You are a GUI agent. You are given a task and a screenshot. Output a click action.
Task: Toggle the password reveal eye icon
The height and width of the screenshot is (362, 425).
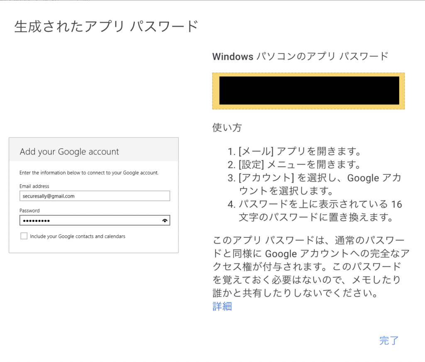pyautogui.click(x=164, y=220)
